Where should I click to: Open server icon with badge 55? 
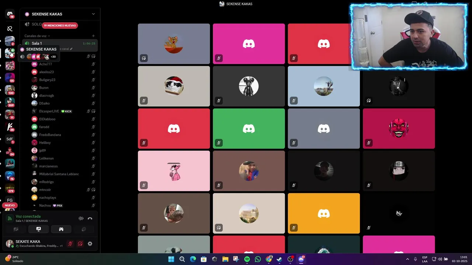(x=10, y=78)
